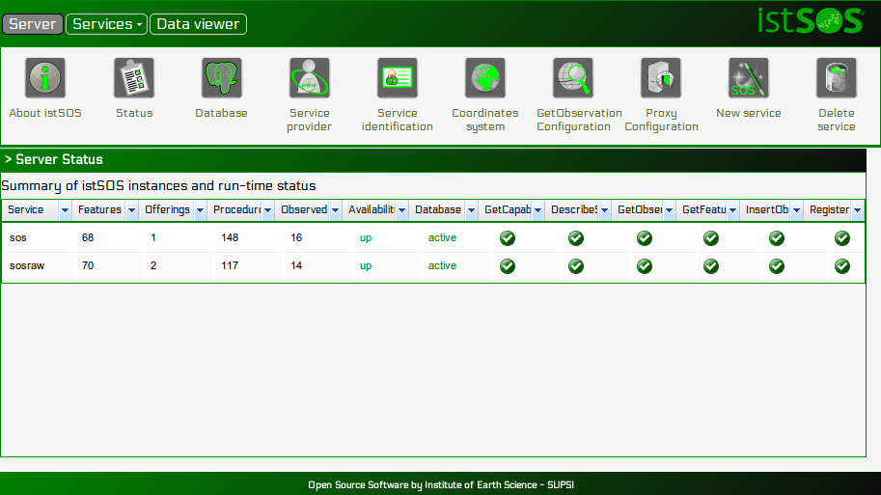Image resolution: width=881 pixels, height=495 pixels.
Task: Click the Offerings value 1
Action: point(153,237)
